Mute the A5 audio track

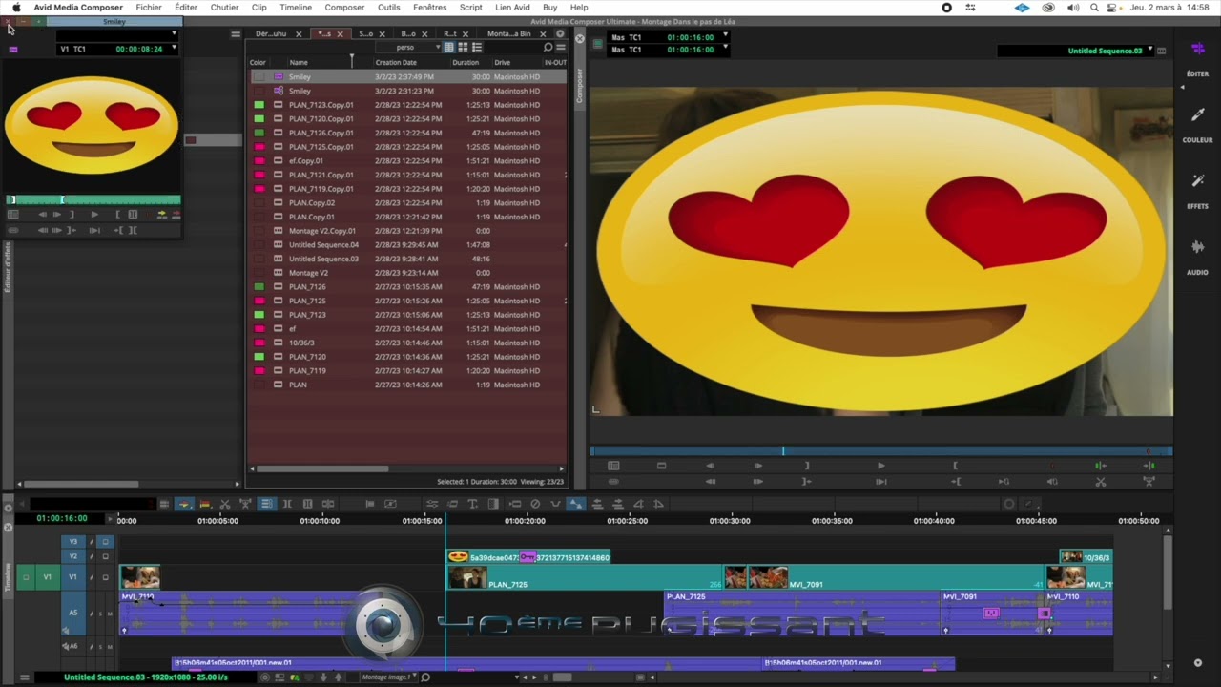(109, 614)
